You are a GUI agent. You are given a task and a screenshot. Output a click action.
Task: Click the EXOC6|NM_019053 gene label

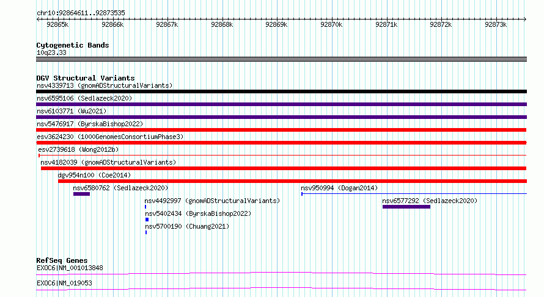point(64,283)
